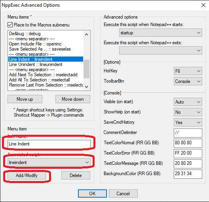The width and height of the screenshot is (209, 202).
Task: Toggle Place to the Macros submenu checkbox
Action: (x=10, y=25)
